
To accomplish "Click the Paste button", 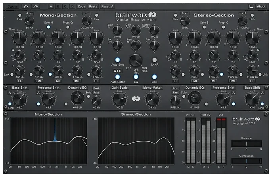I will (93, 7).
